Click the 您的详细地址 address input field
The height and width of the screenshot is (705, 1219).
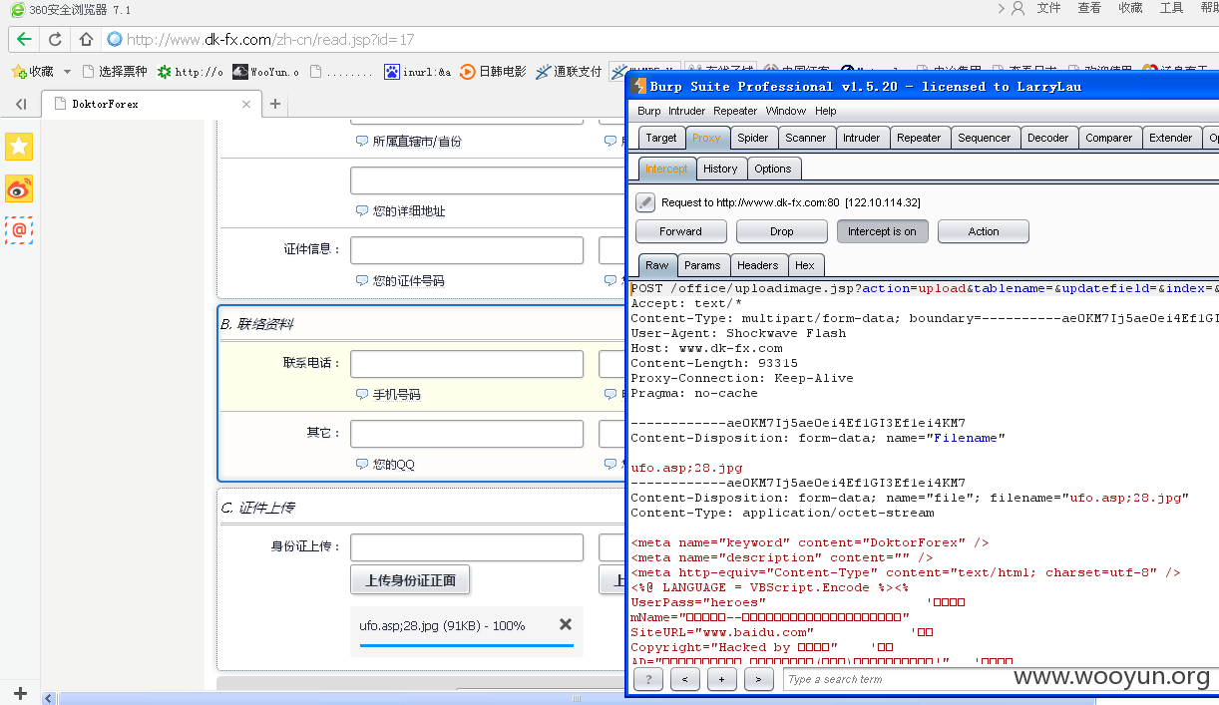(x=487, y=180)
